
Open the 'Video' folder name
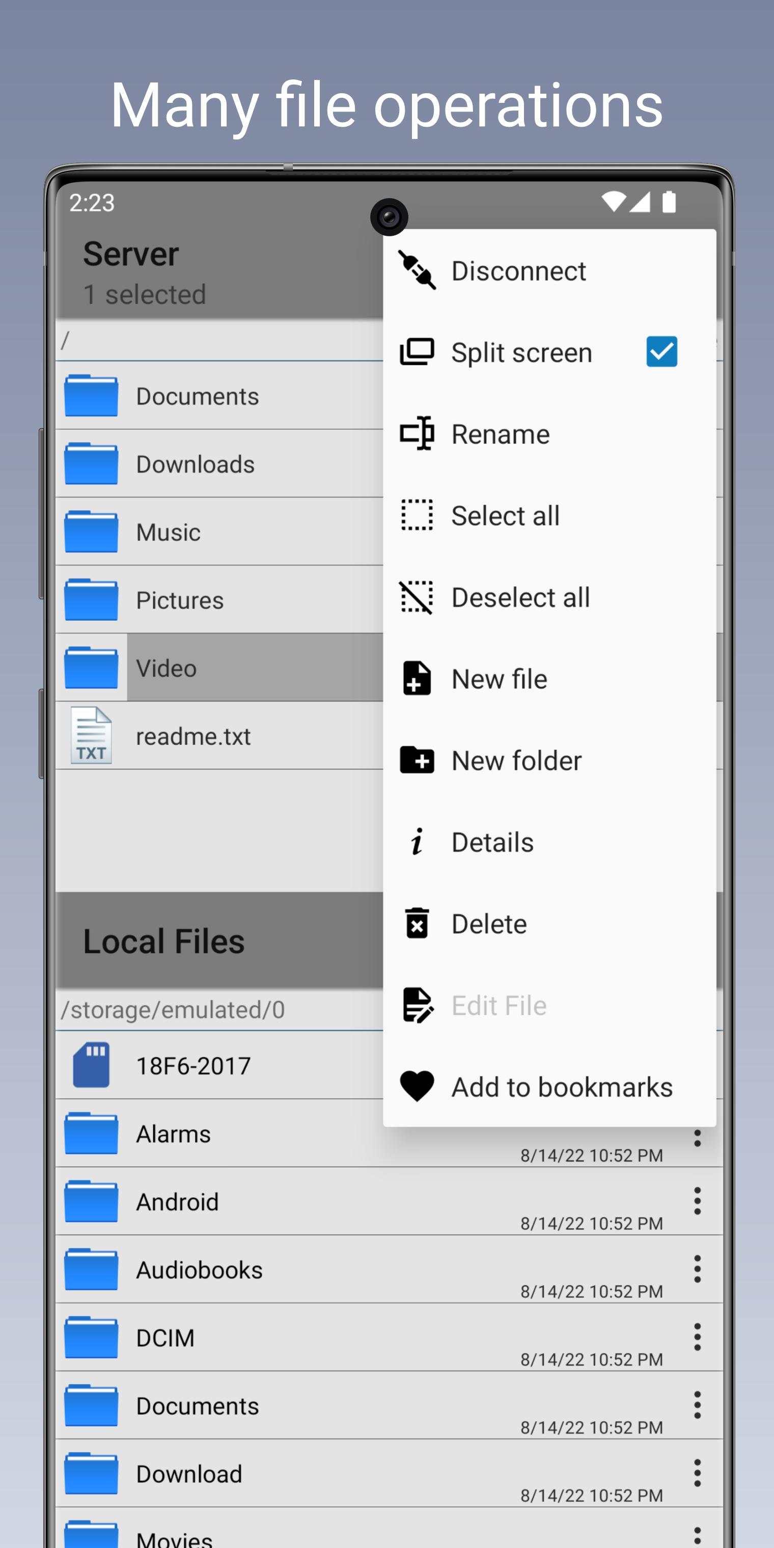coord(167,668)
